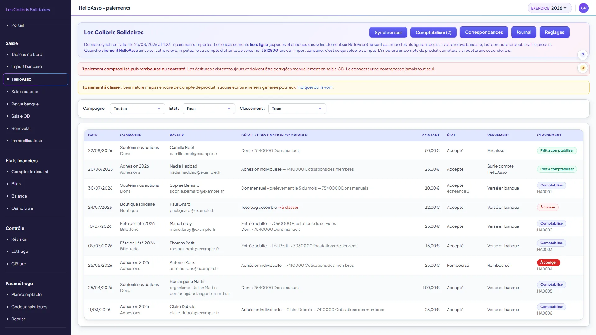Click the HA0003 entry reference
Viewport: 596px width, 335px height.
(544, 249)
